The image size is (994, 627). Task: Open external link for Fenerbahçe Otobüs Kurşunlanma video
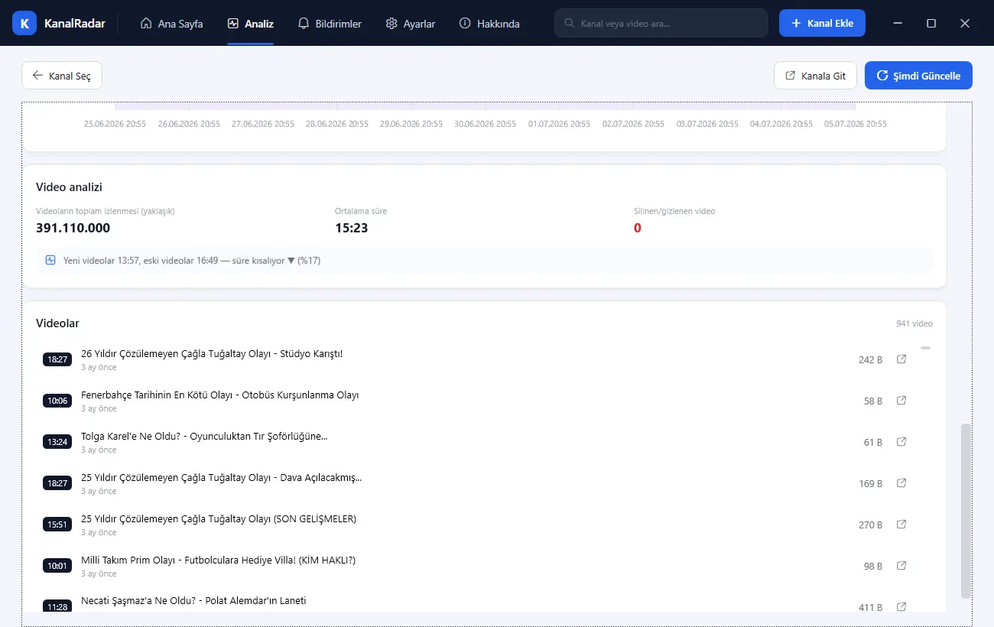[x=901, y=401]
